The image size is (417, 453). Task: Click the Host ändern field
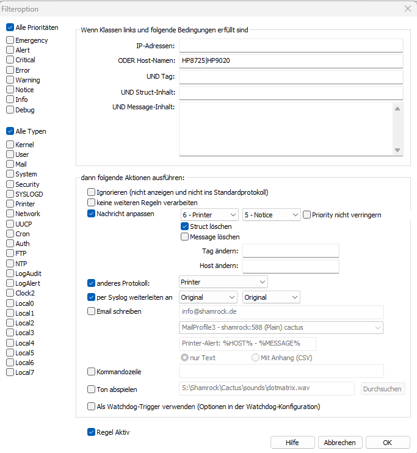[291, 266]
